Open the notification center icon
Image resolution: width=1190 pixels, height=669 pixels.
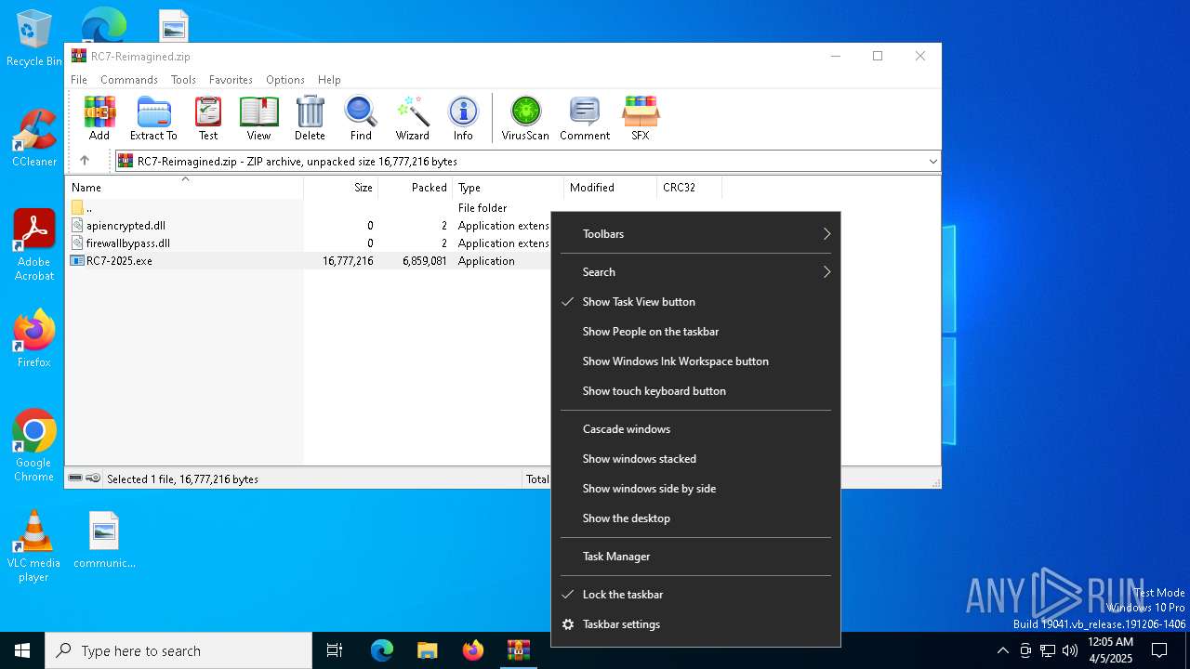(1159, 650)
